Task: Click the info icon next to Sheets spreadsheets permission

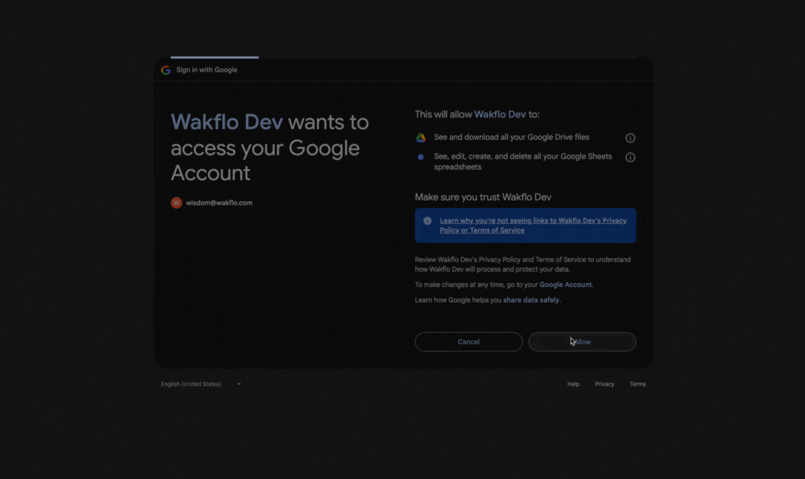Action: [x=630, y=157]
